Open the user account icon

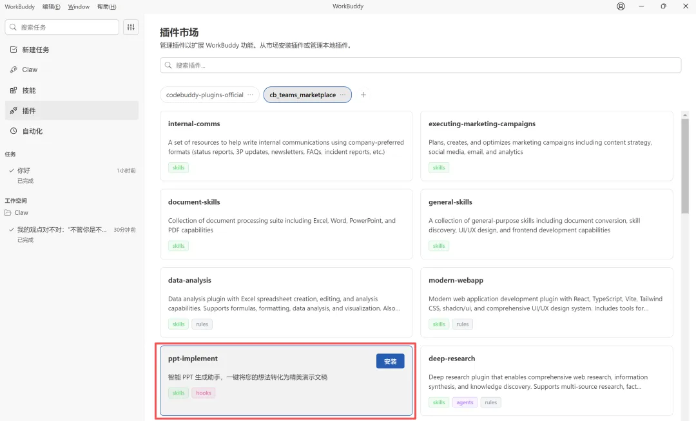[x=621, y=6]
